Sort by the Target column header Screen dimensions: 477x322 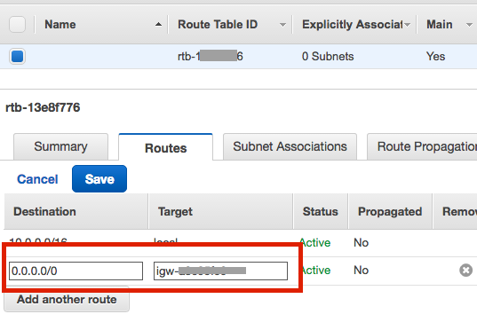175,211
